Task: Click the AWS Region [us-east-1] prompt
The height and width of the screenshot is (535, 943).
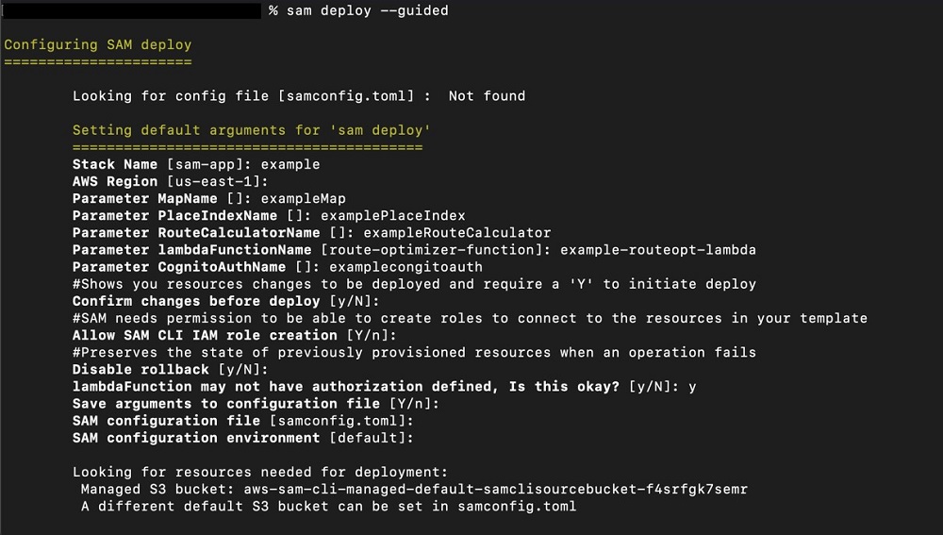Action: (170, 182)
